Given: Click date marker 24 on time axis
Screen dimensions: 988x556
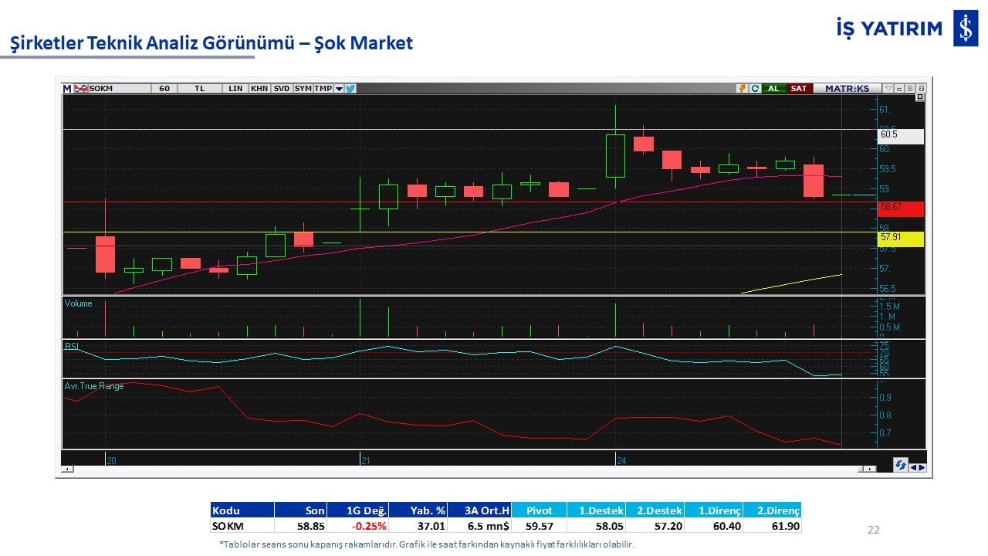Looking at the screenshot, I should (621, 461).
